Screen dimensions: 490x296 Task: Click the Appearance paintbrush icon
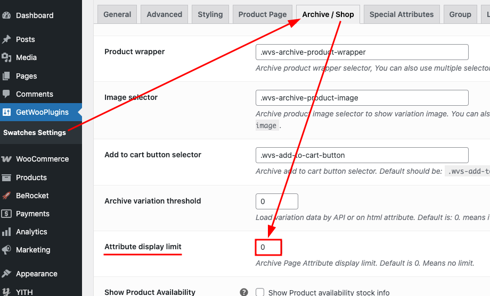pos(6,274)
